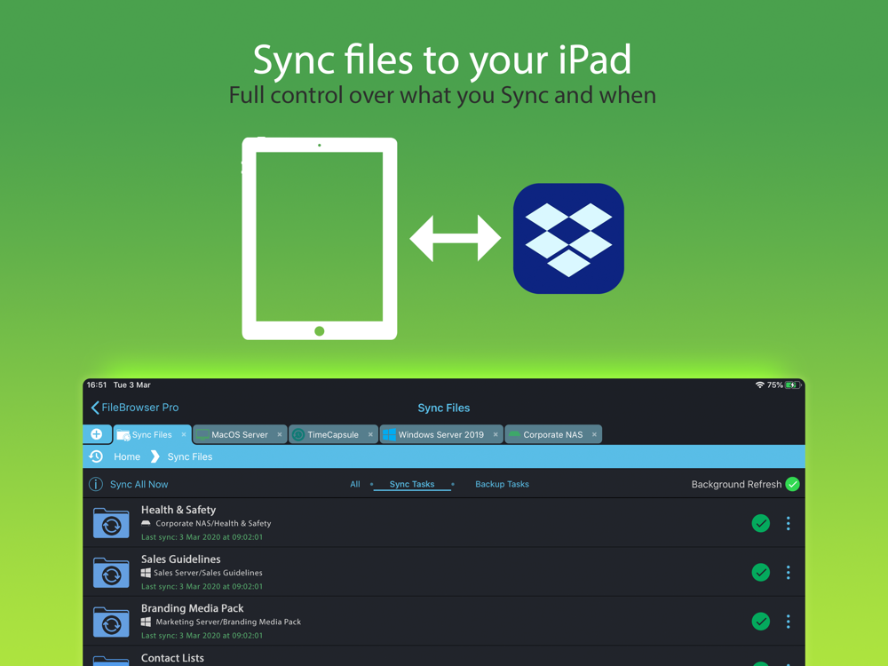Click the white iPad illustration
Screen dimensions: 888x666
tap(320, 238)
